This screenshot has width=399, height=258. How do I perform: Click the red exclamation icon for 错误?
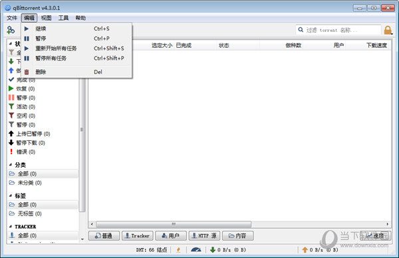(11, 152)
